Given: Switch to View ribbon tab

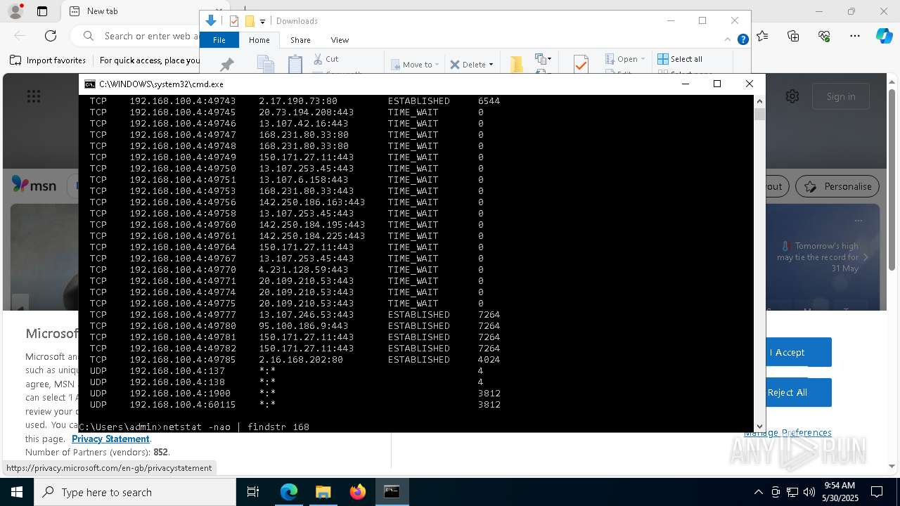Looking at the screenshot, I should coord(340,40).
